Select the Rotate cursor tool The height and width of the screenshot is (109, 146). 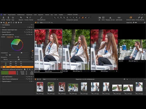click(67, 18)
